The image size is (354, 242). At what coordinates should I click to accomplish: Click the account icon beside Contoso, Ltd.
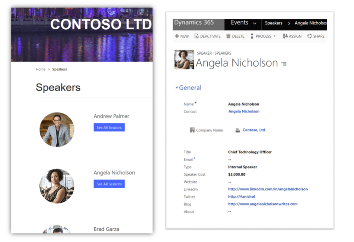[237, 130]
